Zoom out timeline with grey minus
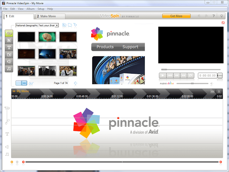This screenshot has width=229, height=172. click(17, 162)
